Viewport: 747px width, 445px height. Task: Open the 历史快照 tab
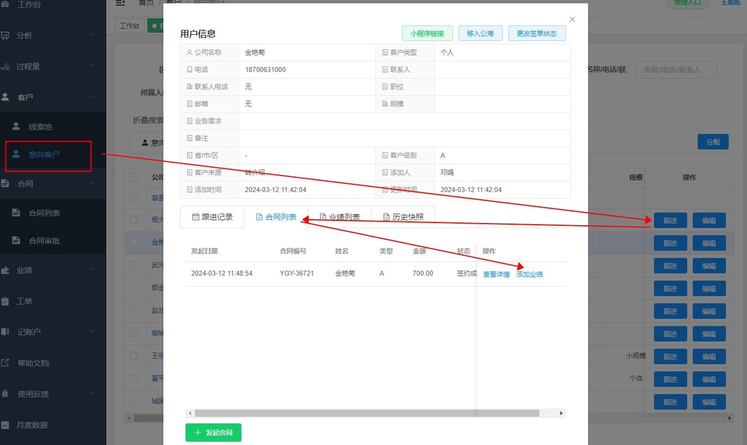[x=403, y=217]
